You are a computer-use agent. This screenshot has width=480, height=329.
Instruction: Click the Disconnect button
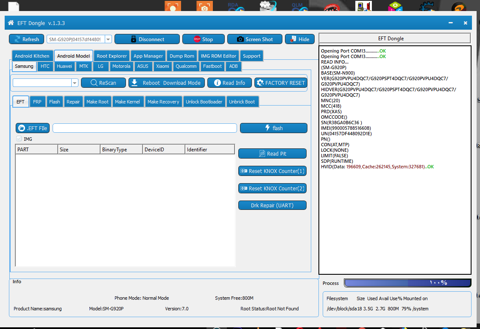pyautogui.click(x=147, y=39)
